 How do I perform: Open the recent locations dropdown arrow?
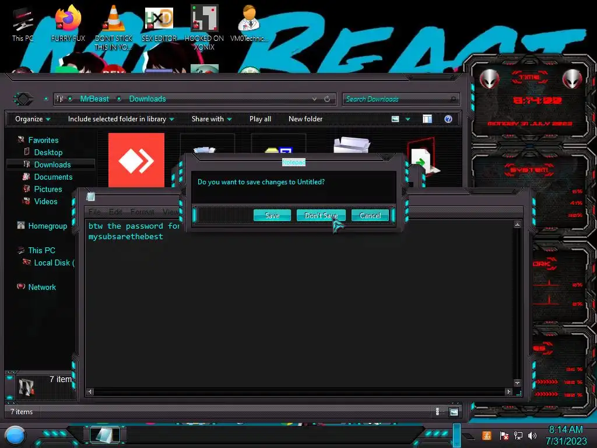pyautogui.click(x=46, y=99)
